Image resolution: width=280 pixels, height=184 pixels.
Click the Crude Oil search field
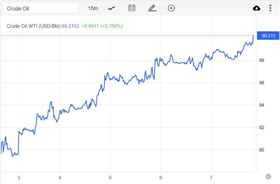click(x=40, y=8)
